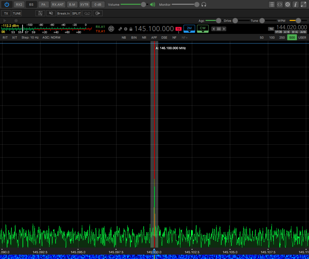
Task: Change the AGC: NORM mode
Action: [x=51, y=38]
